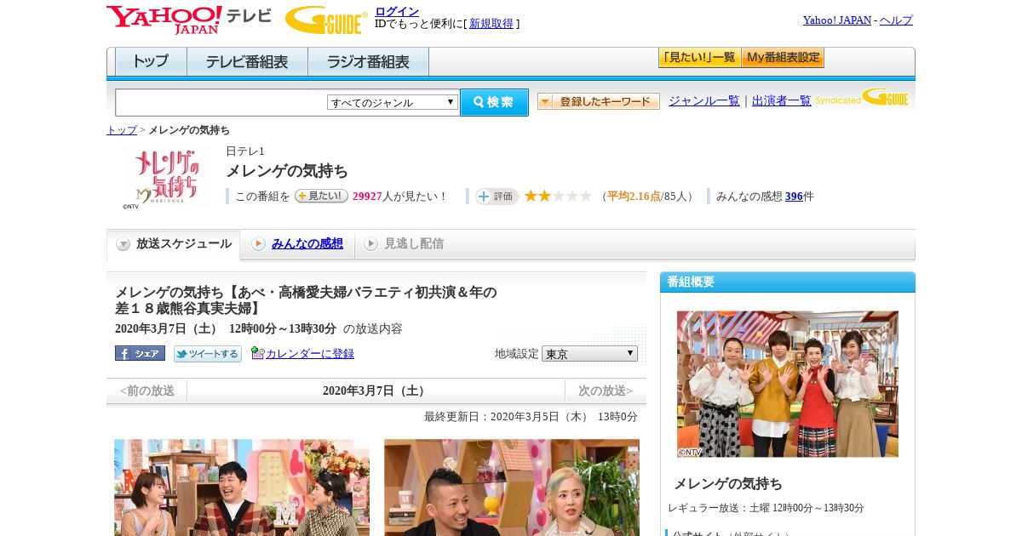Switch to みんなの感想 tab

tap(297, 244)
